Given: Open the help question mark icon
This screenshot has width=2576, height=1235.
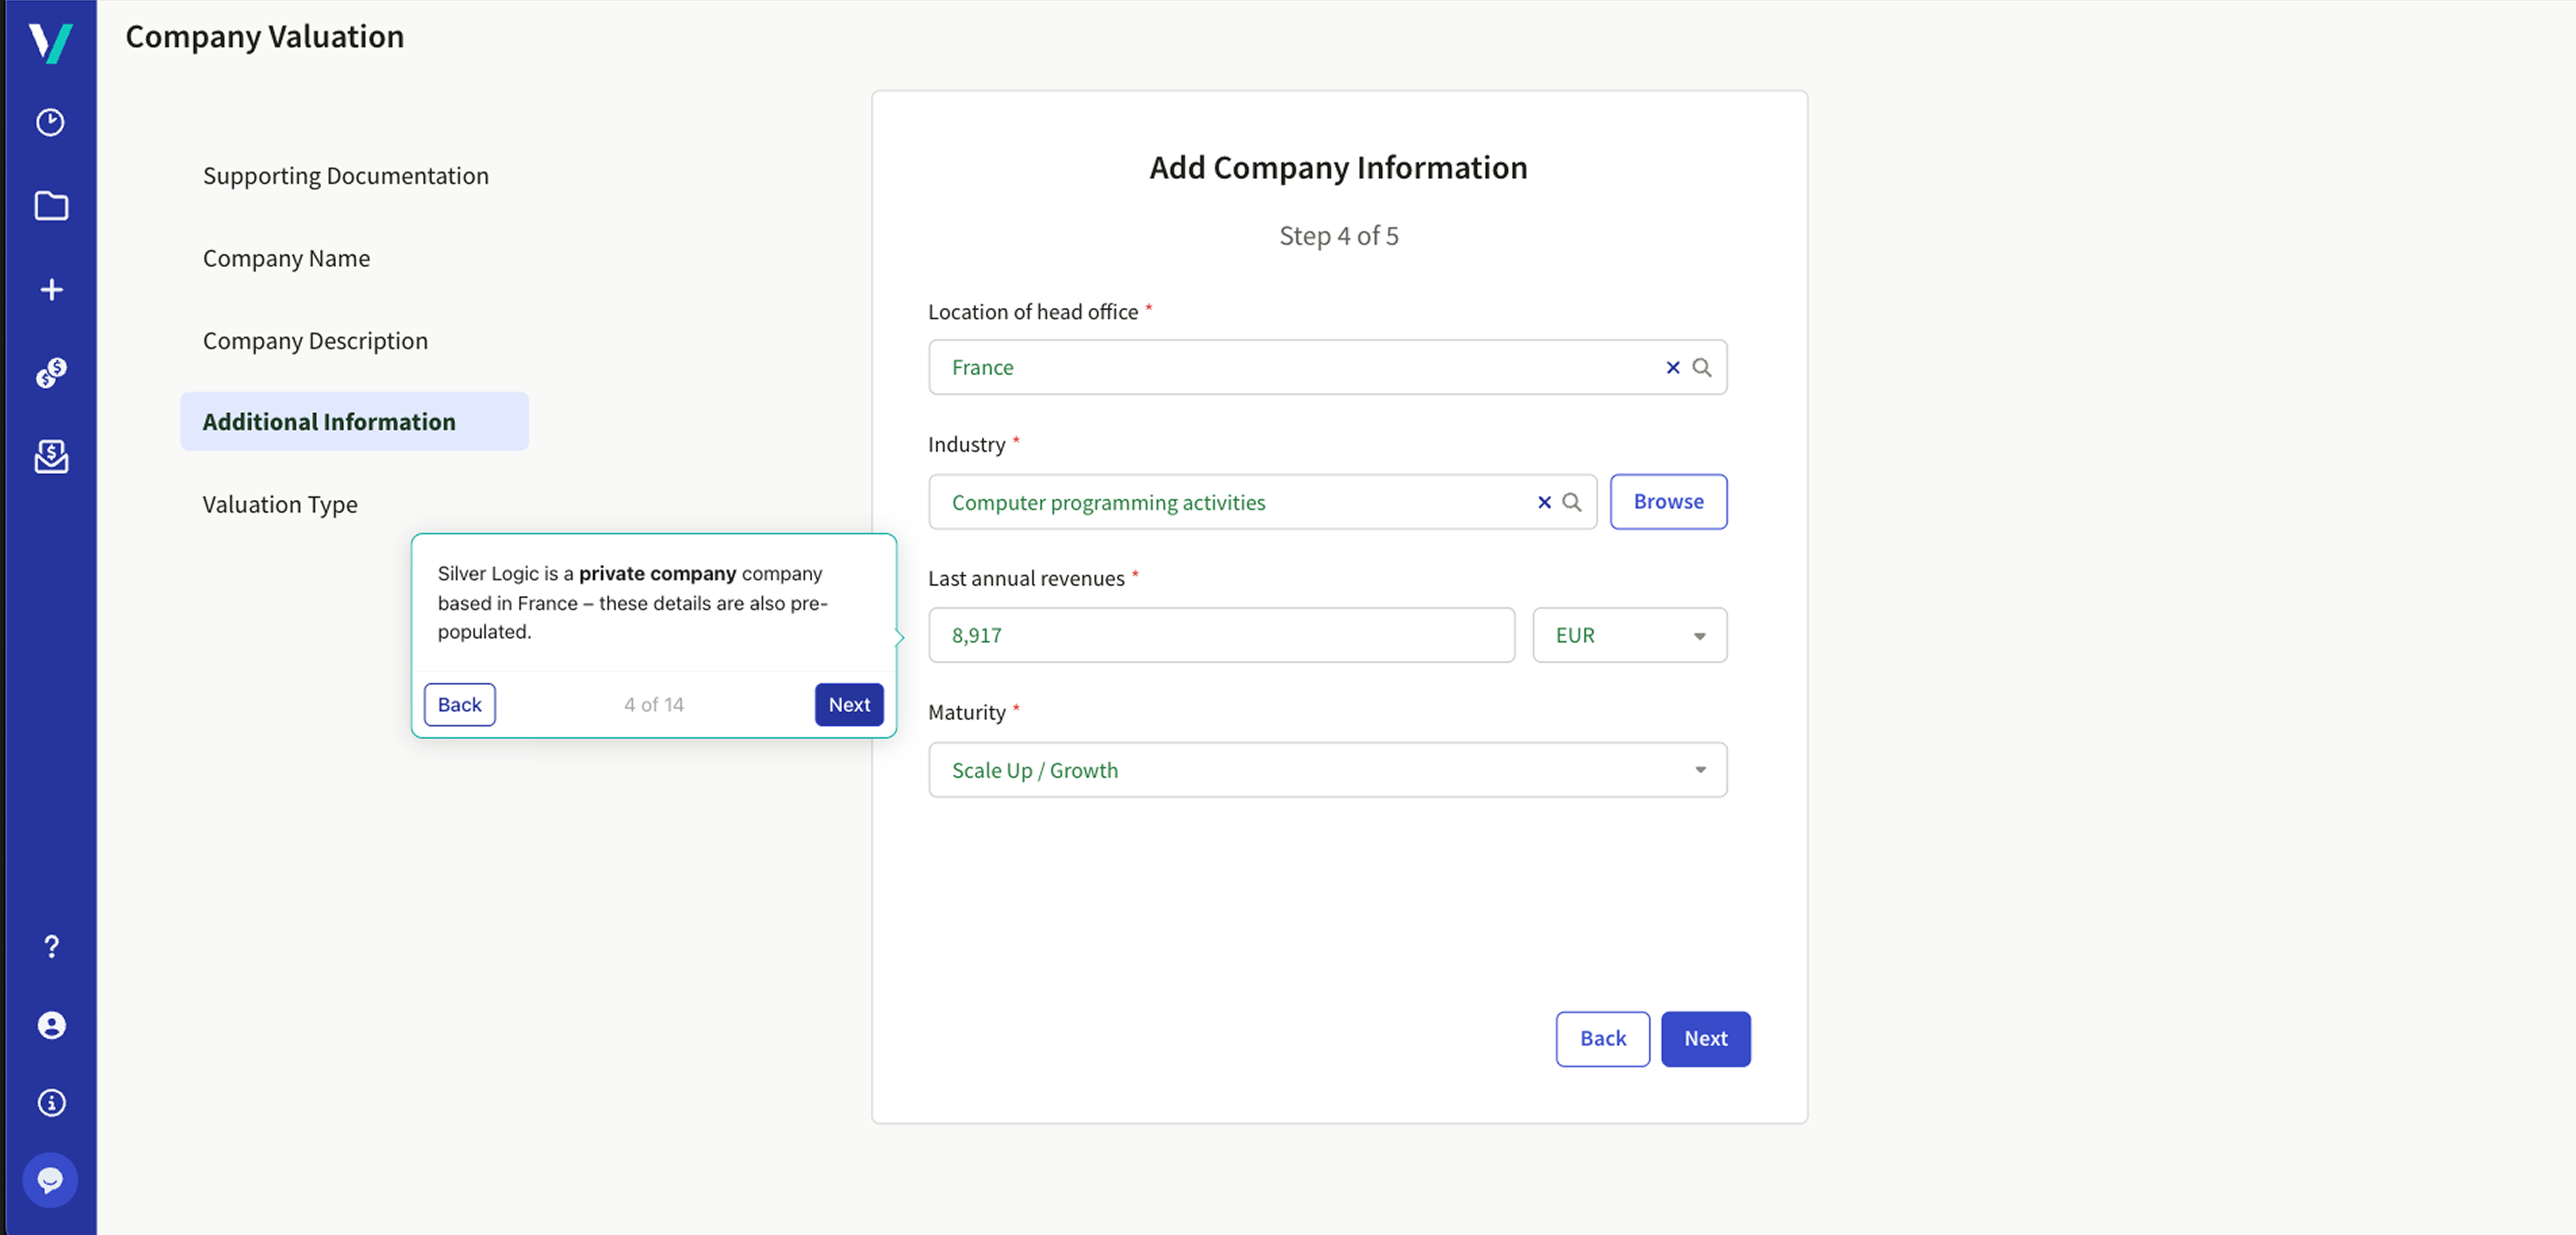Looking at the screenshot, I should tap(51, 946).
